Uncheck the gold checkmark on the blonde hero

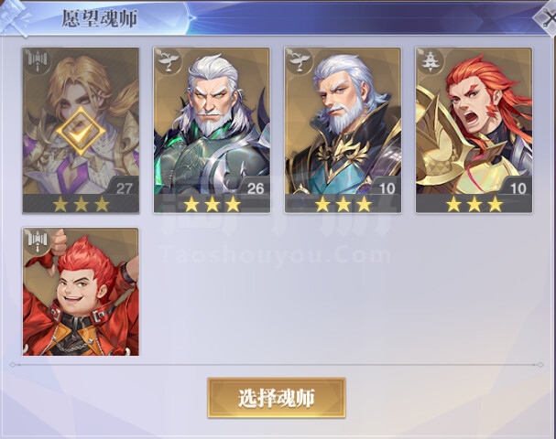81,131
